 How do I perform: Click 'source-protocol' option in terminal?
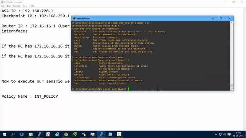[85, 80]
